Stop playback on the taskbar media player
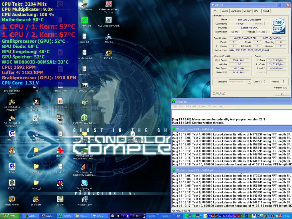The height and width of the screenshot is (219, 292). [118, 216]
